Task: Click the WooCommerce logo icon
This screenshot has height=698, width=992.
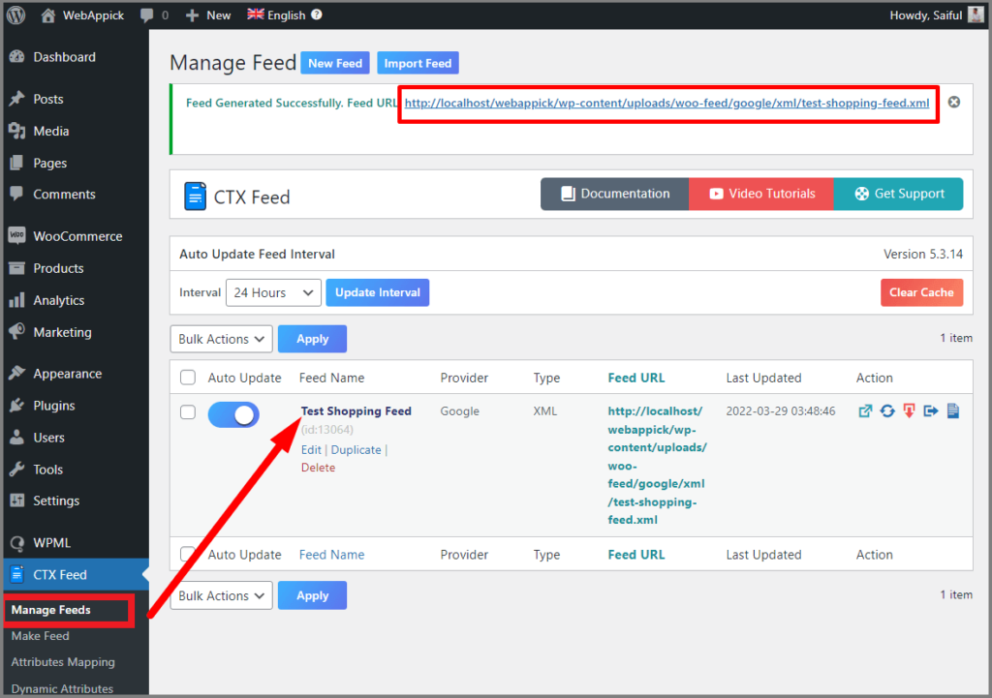Action: point(17,235)
